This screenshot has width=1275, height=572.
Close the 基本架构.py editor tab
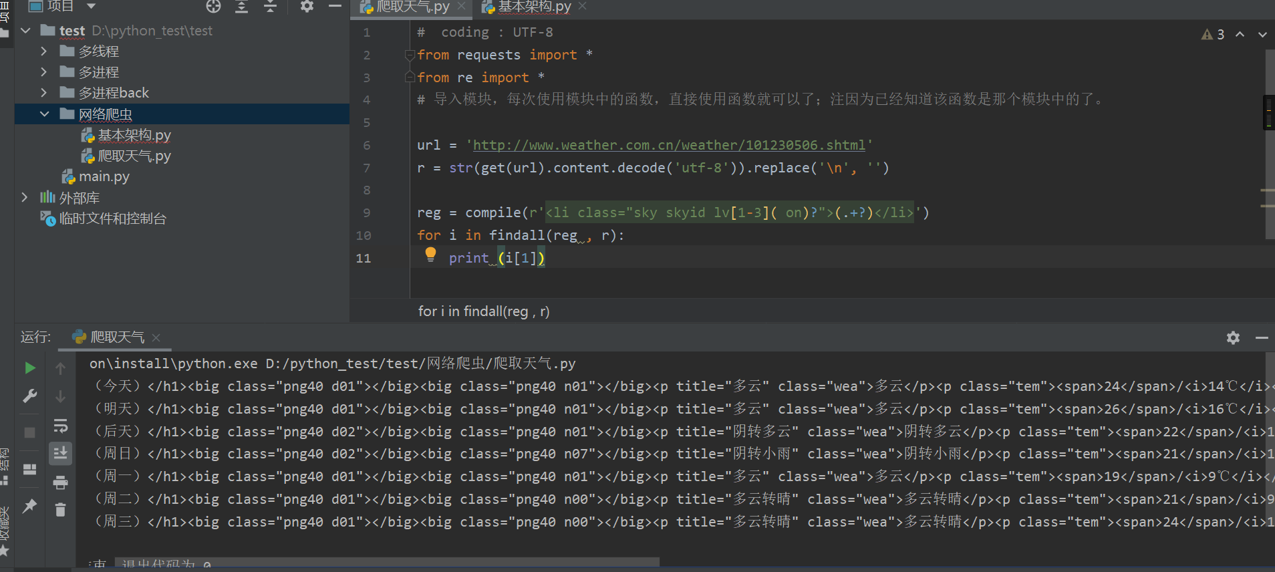pos(582,7)
